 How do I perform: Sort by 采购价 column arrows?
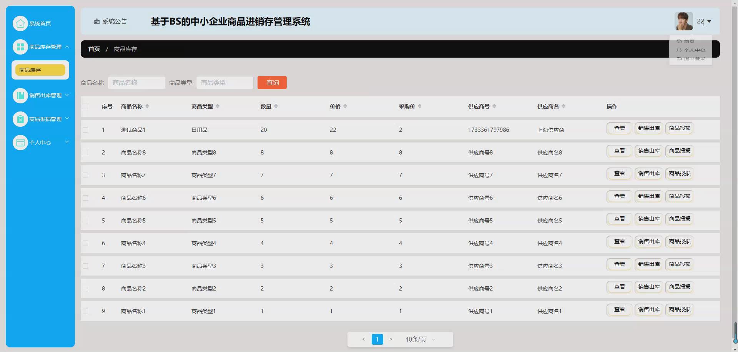[420, 106]
